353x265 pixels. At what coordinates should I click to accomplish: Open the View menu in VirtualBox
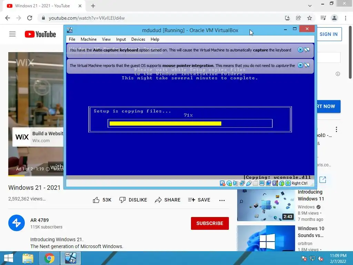pos(106,39)
